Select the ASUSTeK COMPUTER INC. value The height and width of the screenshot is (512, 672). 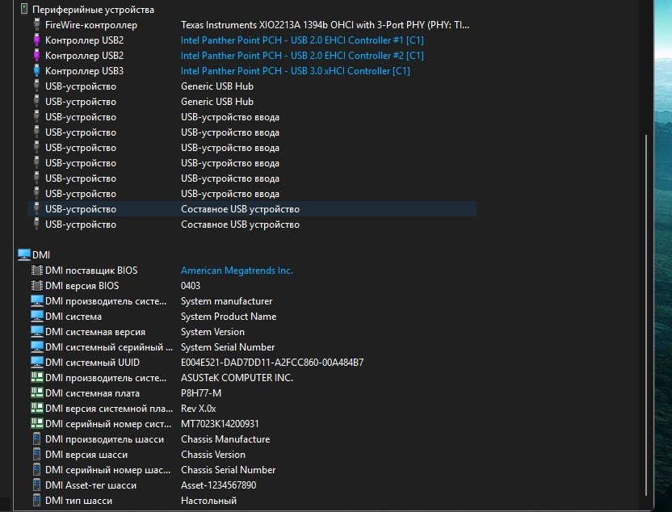point(237,378)
